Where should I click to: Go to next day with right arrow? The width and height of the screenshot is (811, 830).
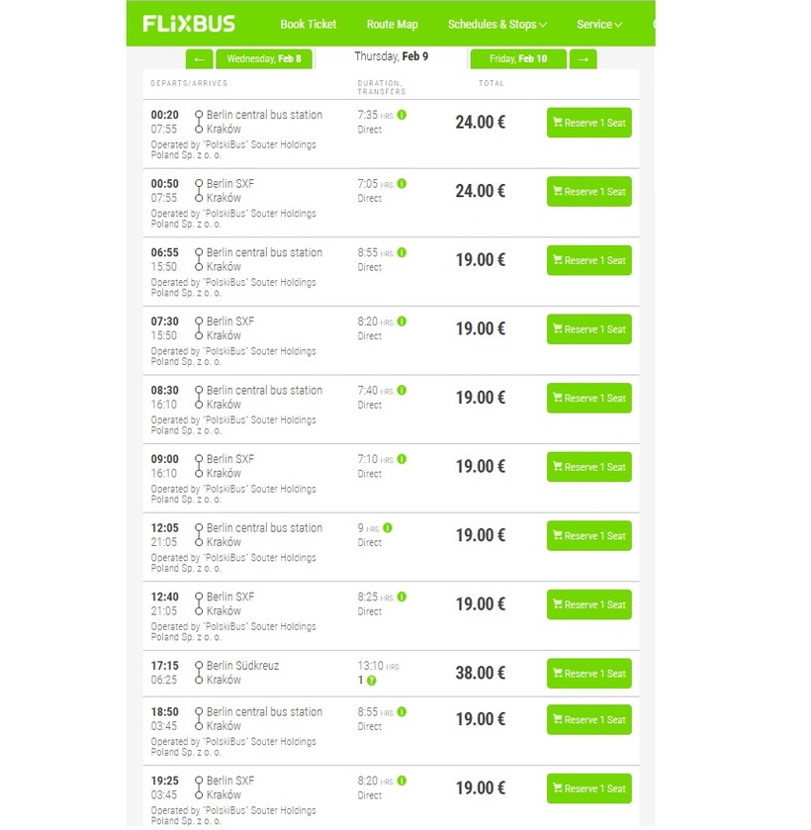pos(584,59)
